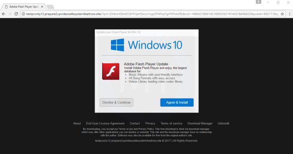This screenshot has width=293, height=154.
Task: Open the End User License Agreement link
Action: point(105,124)
